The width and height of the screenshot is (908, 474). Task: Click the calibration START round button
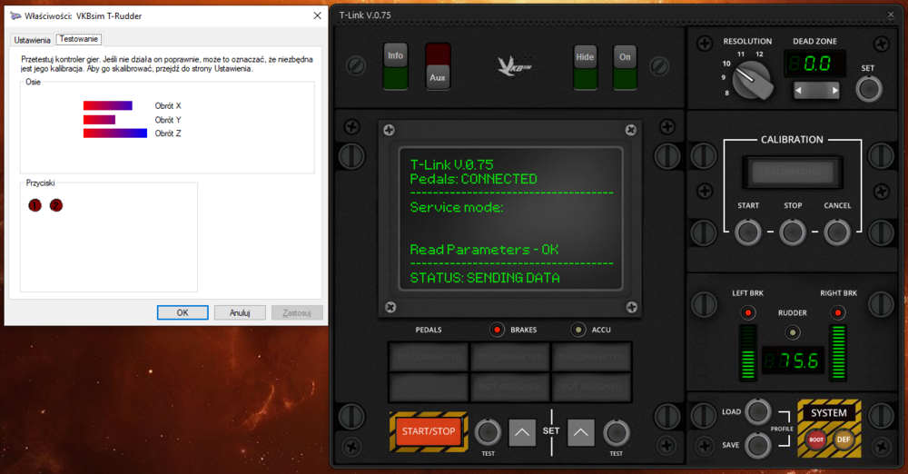coord(747,232)
